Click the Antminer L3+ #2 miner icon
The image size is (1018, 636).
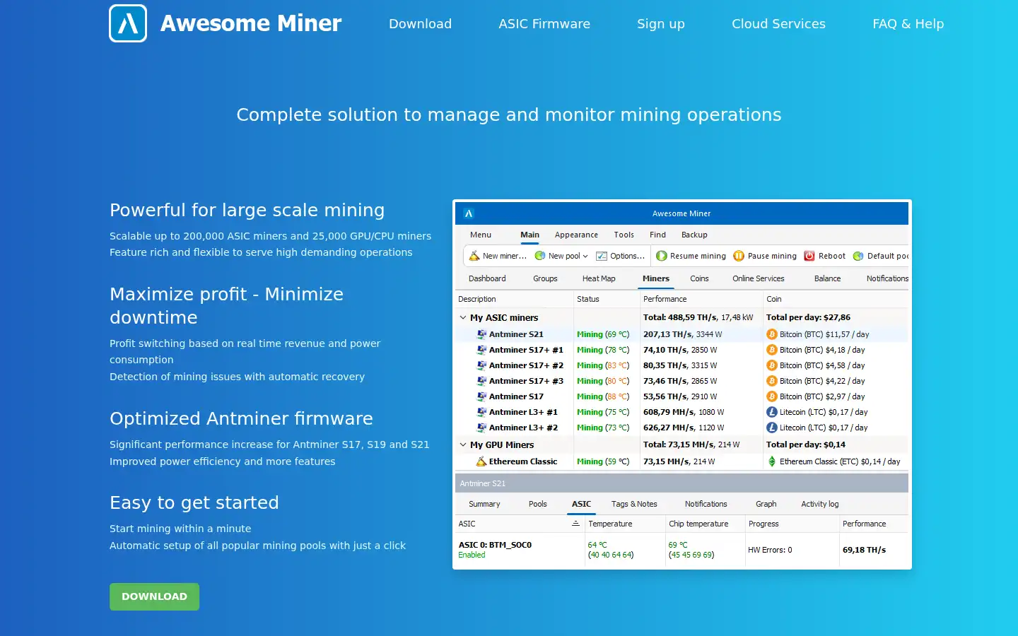coord(481,428)
